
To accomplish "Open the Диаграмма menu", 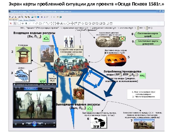I will coord(32,14).
